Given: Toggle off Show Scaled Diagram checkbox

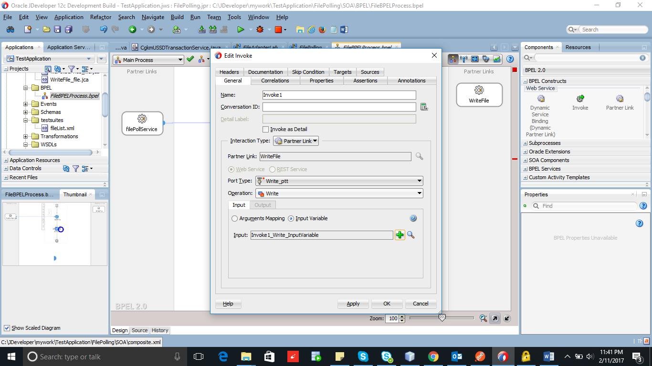Looking at the screenshot, I should click(x=7, y=328).
